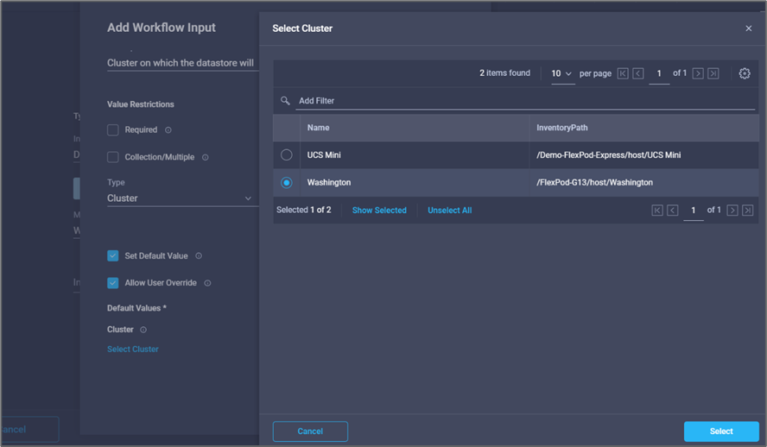The image size is (767, 447).
Task: Sort by the Name column header
Action: [319, 128]
